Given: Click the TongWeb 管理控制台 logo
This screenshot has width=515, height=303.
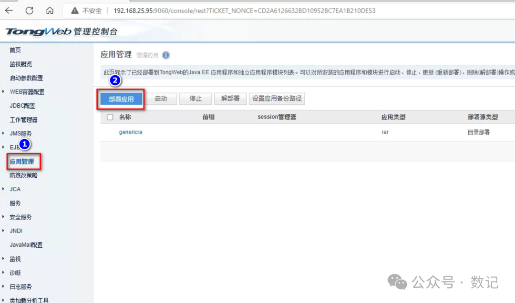Looking at the screenshot, I should (x=62, y=31).
